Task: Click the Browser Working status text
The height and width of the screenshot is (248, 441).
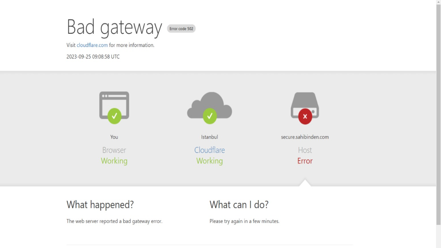Action: pyautogui.click(x=114, y=161)
